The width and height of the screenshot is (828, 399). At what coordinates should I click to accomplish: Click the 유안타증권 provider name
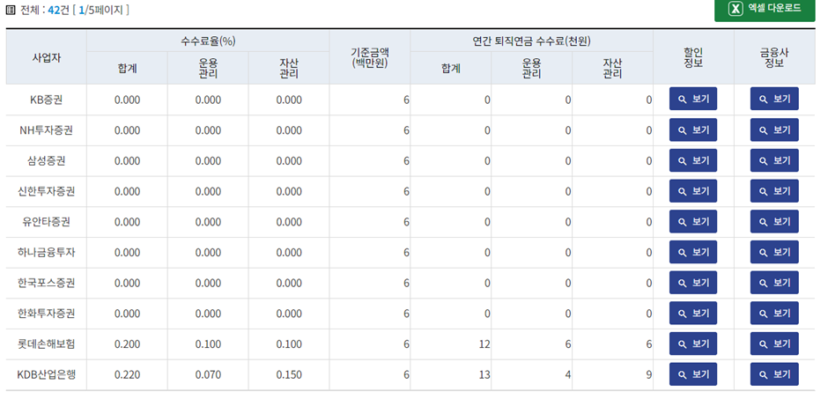point(47,222)
